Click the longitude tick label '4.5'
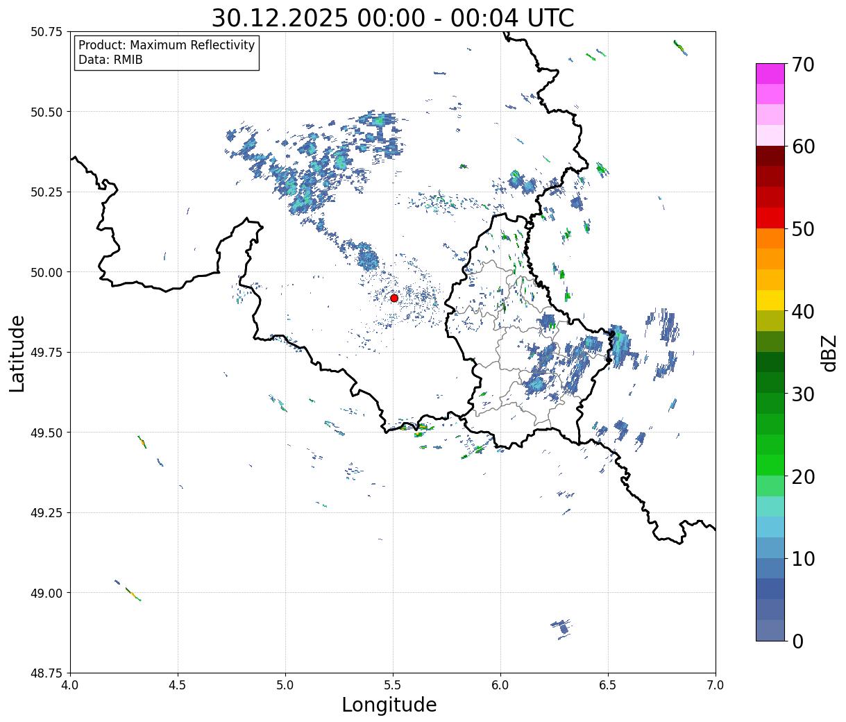 point(178,685)
